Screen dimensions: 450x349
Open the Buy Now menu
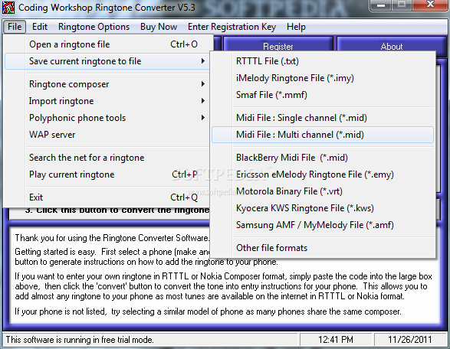click(x=159, y=27)
